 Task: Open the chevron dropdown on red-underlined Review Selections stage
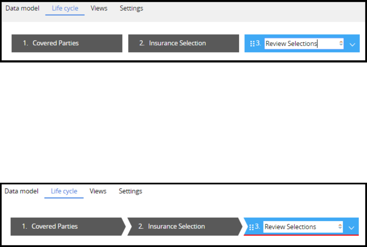tap(351, 227)
